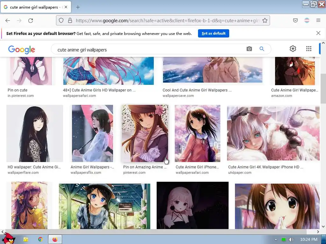The image size is (326, 244).
Task: Show site security padlock info
Action: pos(70,20)
